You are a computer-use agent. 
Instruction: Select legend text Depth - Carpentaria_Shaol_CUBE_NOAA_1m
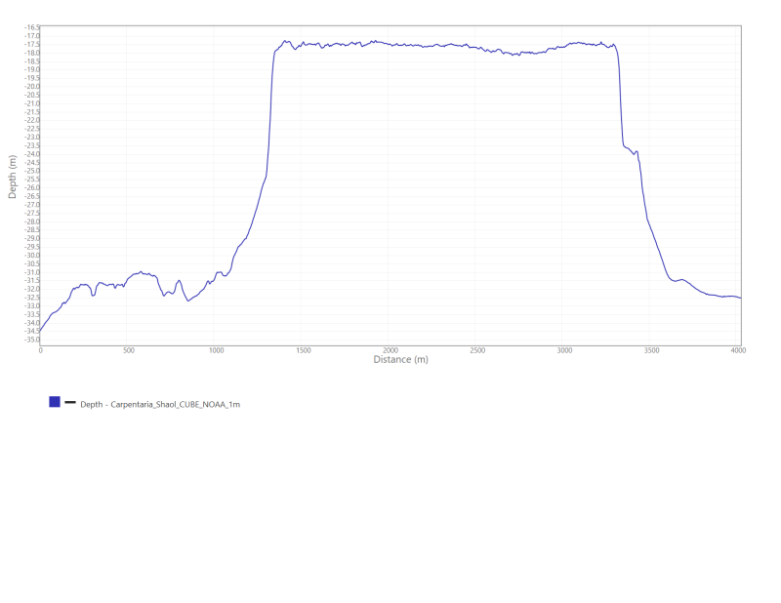click(x=160, y=404)
